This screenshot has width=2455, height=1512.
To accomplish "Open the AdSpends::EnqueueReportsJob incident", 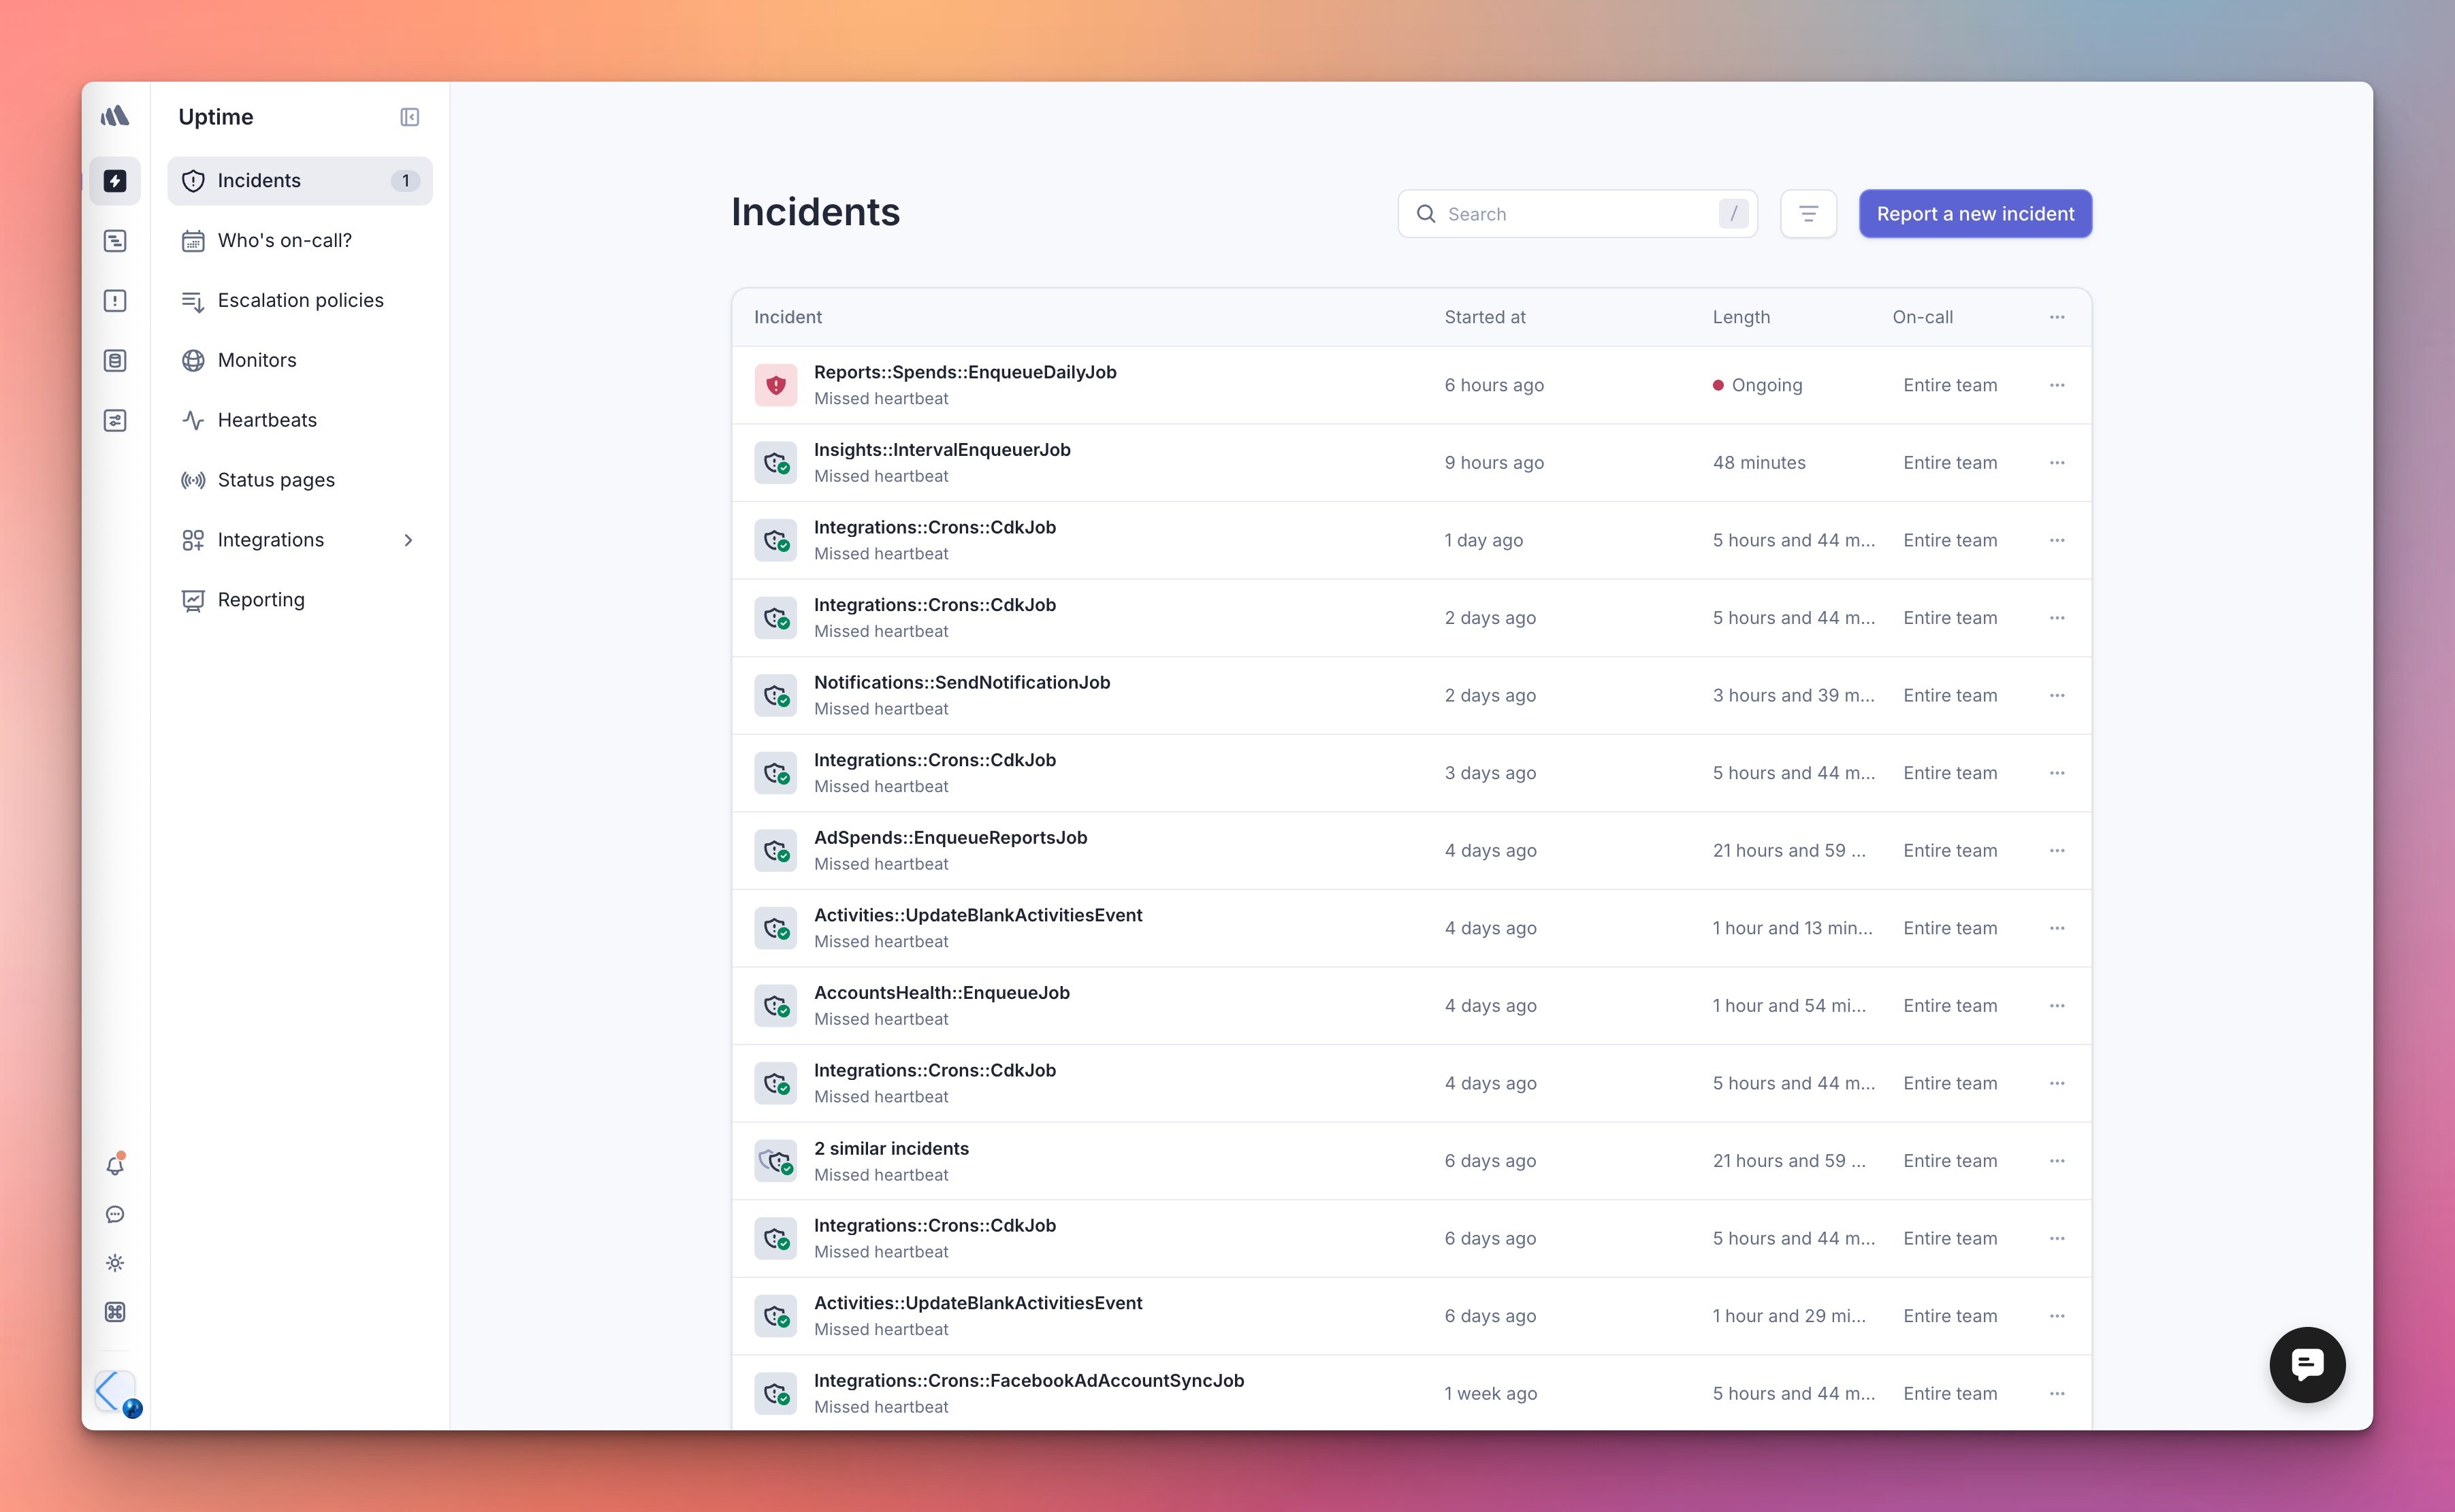I will point(949,838).
